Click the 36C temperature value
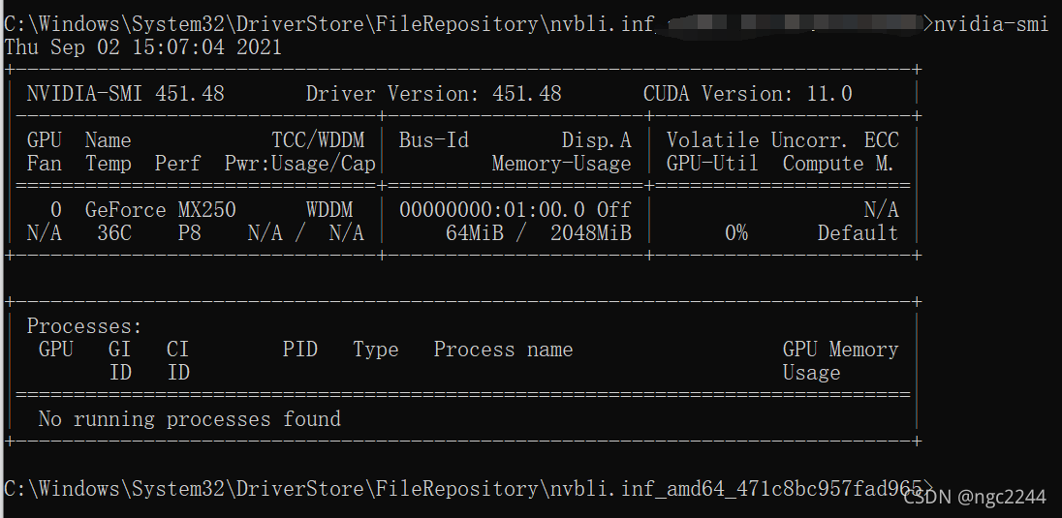The image size is (1062, 518). point(113,233)
